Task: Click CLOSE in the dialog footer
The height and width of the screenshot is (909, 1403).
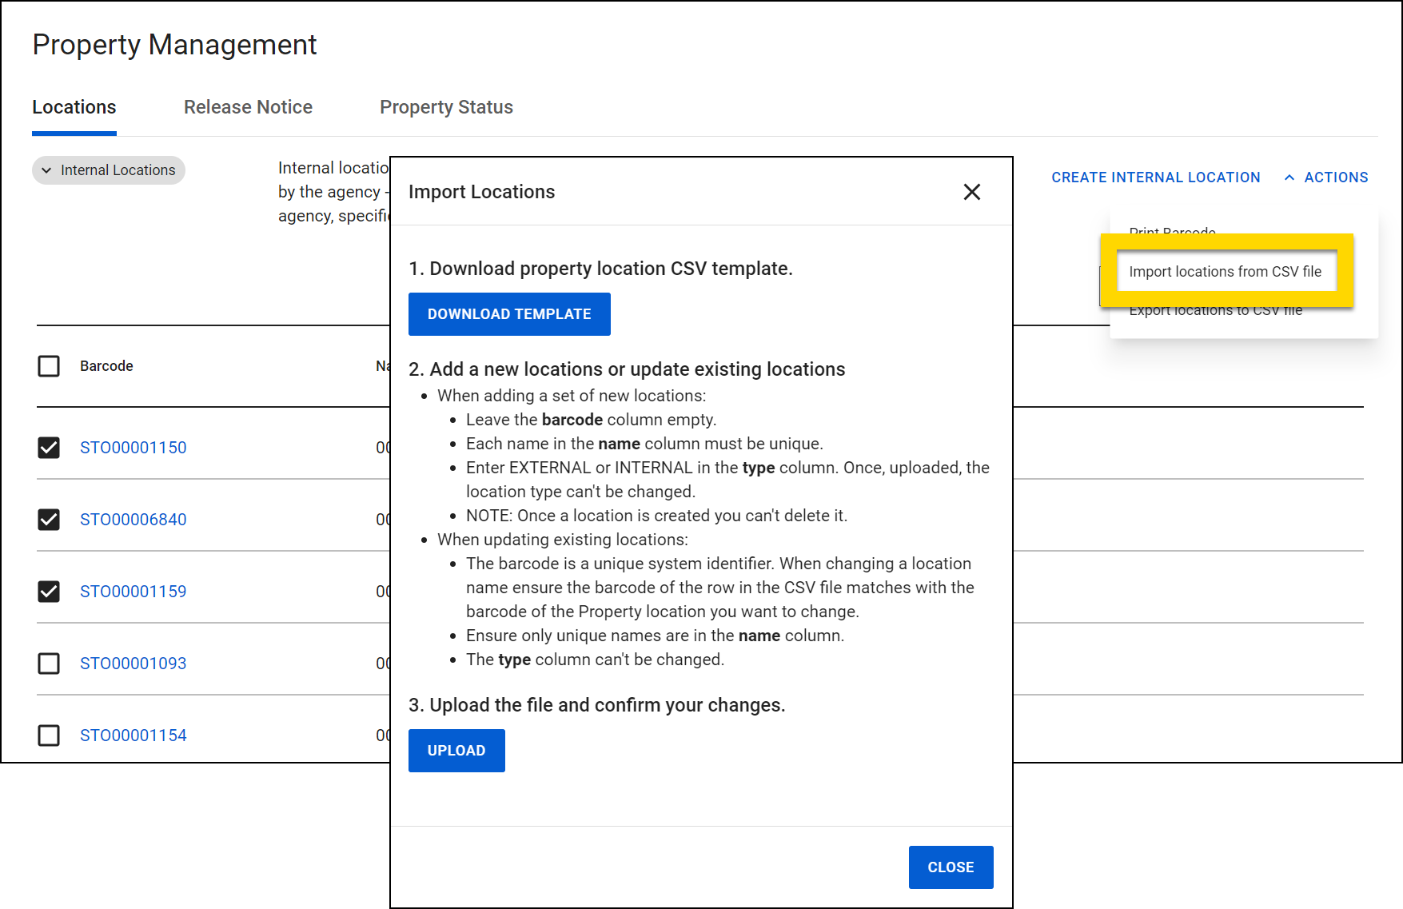Action: coord(951,867)
